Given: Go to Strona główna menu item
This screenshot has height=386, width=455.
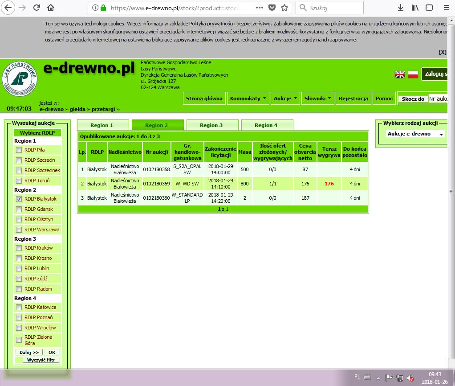Looking at the screenshot, I should (204, 99).
